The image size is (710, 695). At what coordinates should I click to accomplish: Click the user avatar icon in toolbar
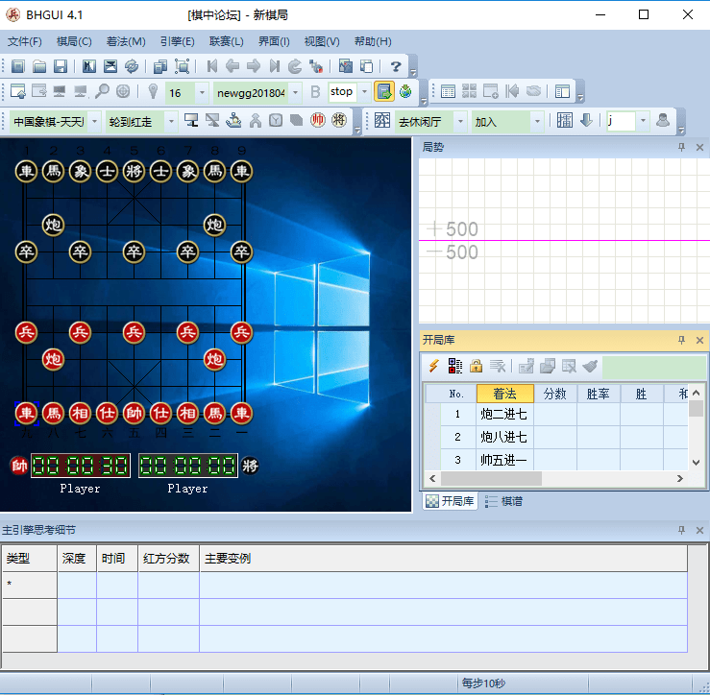click(662, 120)
